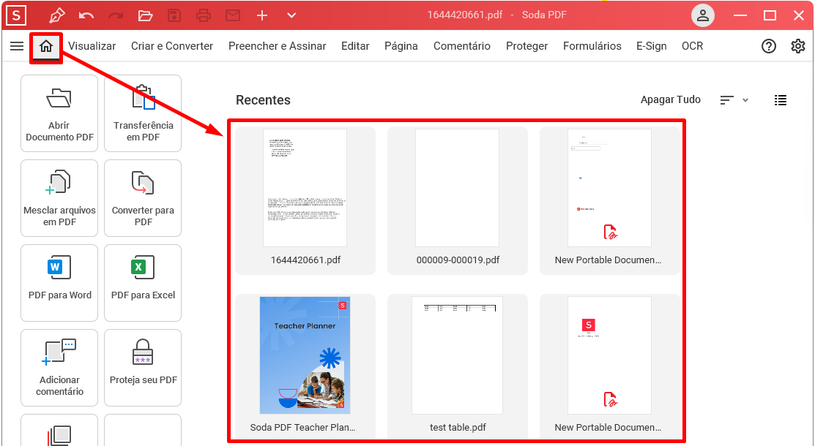Save the document with the disk icon

point(174,15)
